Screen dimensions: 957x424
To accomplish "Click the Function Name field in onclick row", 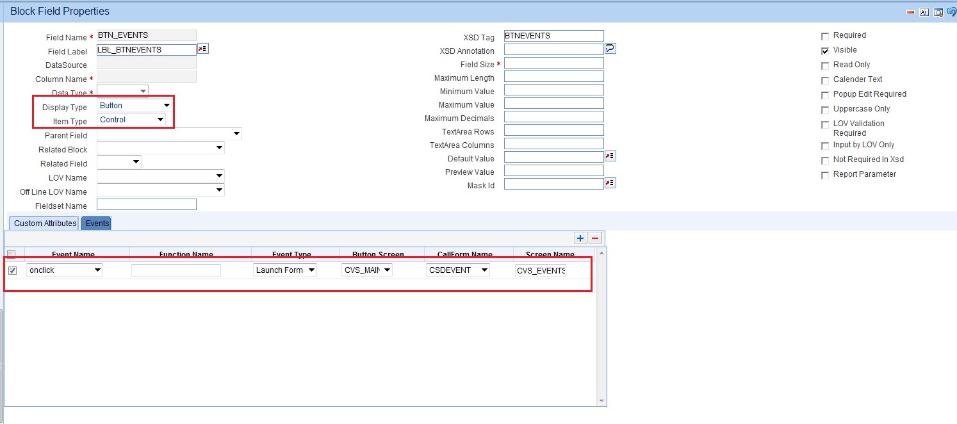I will pos(176,270).
